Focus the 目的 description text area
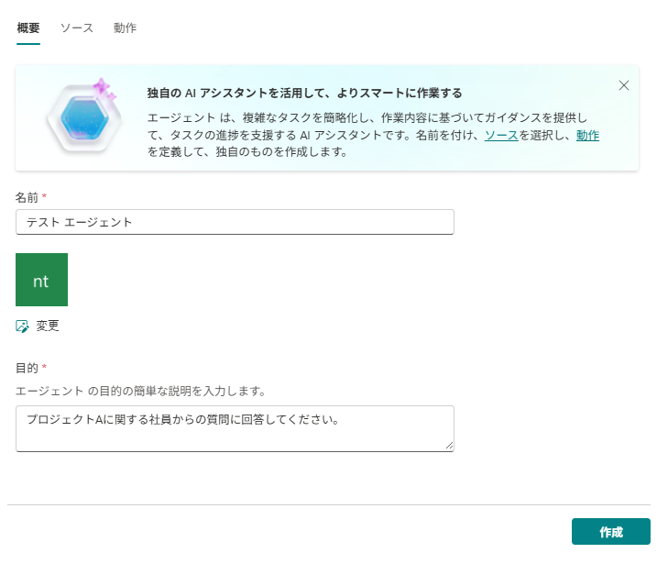This screenshot has width=668, height=564. click(235, 428)
